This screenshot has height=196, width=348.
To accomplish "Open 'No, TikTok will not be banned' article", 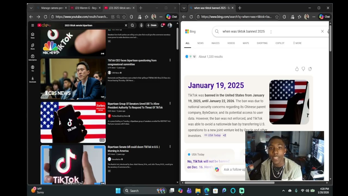I will [x=208, y=164].
